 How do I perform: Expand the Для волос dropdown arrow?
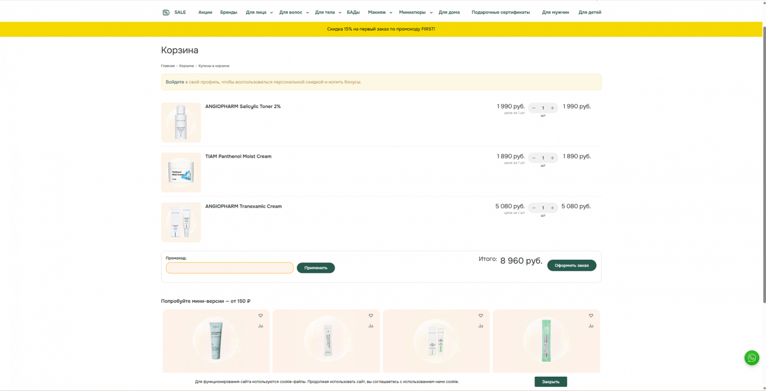point(308,13)
